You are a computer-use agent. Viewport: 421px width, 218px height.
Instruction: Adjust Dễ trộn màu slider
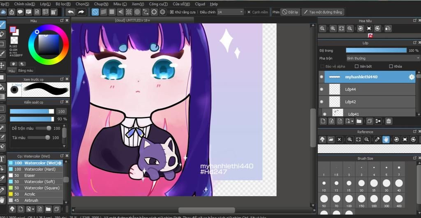(43, 128)
